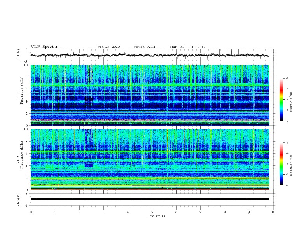Click the "ch.1(V)" axis label

[19, 55]
